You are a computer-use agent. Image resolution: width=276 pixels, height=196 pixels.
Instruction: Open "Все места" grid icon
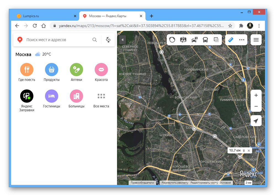point(101,96)
